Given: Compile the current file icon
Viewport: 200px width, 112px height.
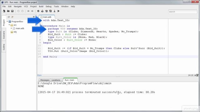Looking at the screenshot, I should coord(42,11).
